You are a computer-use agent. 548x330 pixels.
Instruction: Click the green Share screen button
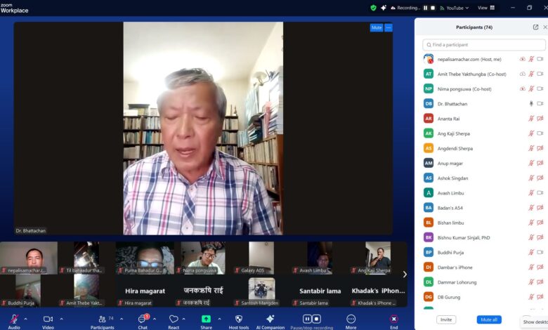click(206, 319)
